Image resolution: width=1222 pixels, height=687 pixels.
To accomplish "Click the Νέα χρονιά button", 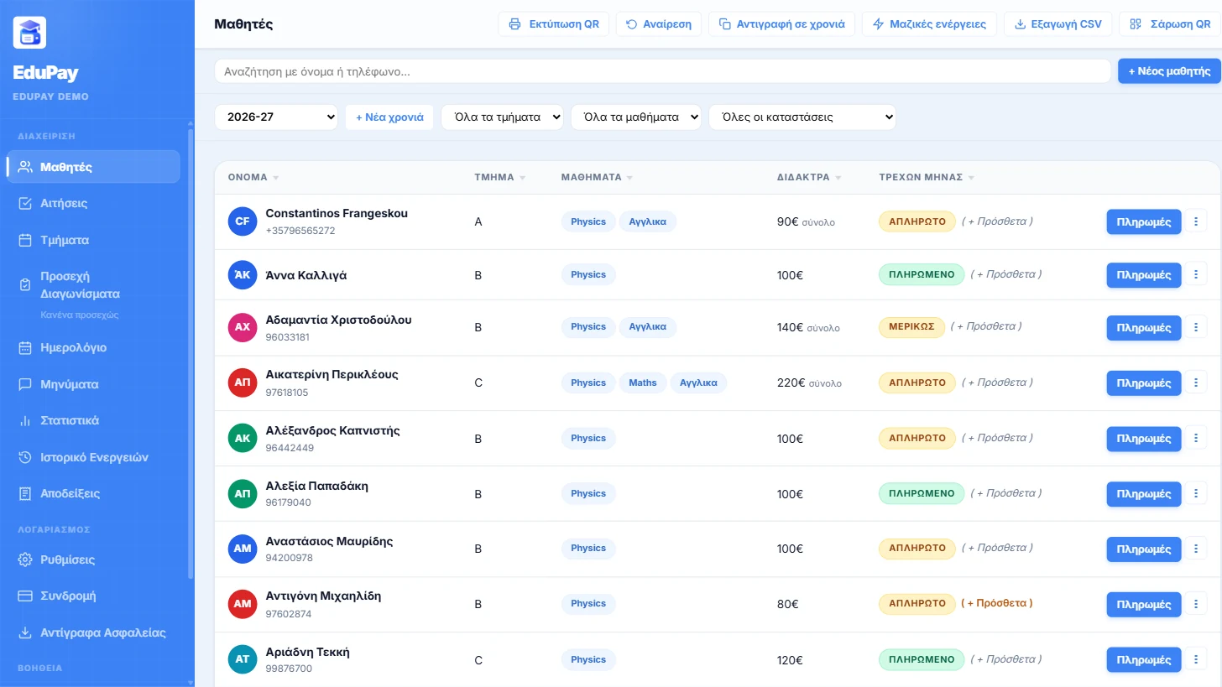I will tap(389, 117).
